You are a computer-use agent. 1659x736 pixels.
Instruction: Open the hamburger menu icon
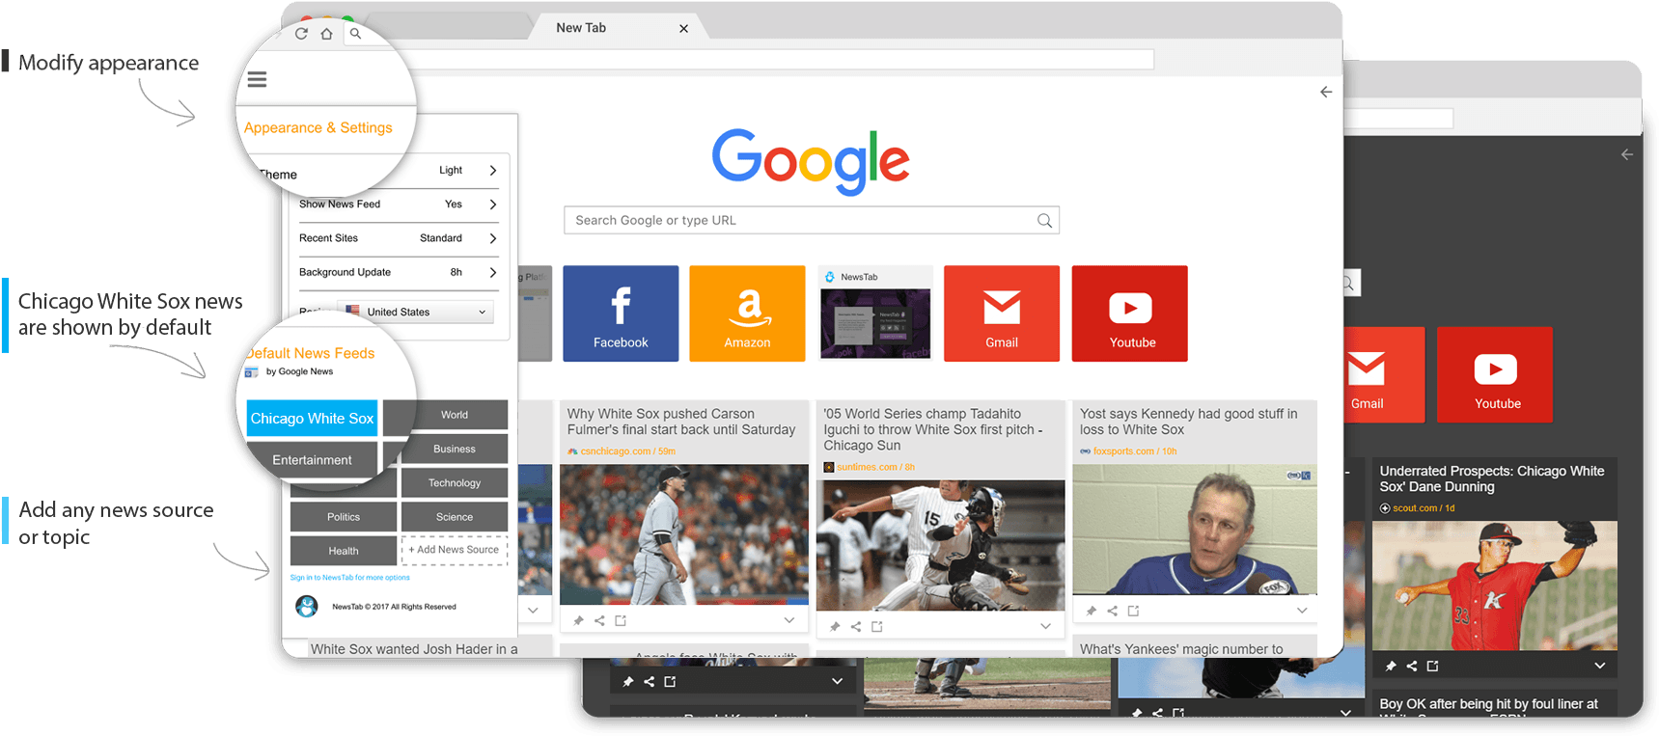(x=257, y=79)
